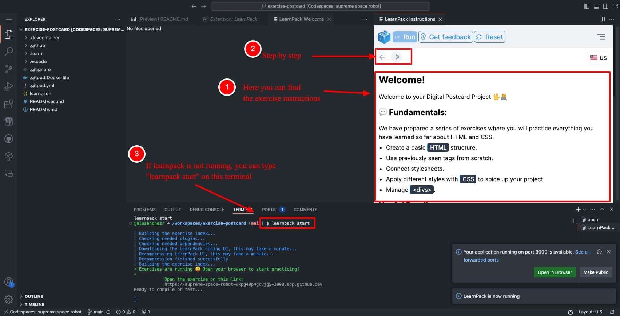The image size is (620, 316).
Task: Select the bash terminal instance
Action: (597, 219)
